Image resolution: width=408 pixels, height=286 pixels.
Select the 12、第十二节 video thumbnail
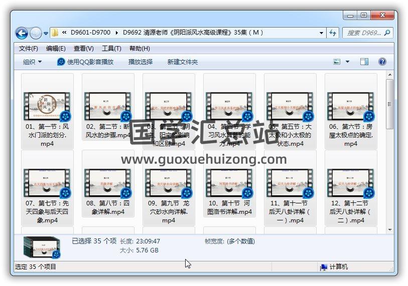351,183
